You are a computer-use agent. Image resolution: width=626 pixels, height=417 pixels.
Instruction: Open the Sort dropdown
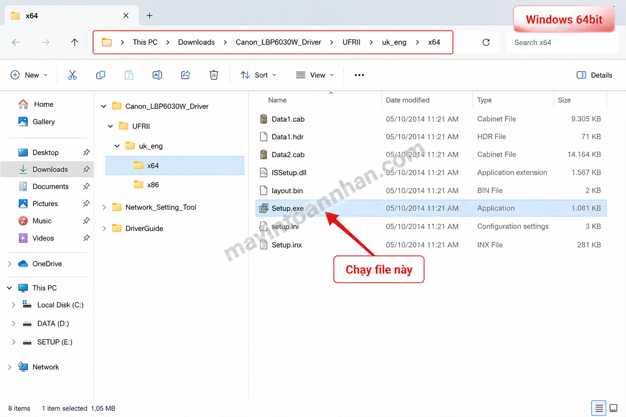click(258, 75)
